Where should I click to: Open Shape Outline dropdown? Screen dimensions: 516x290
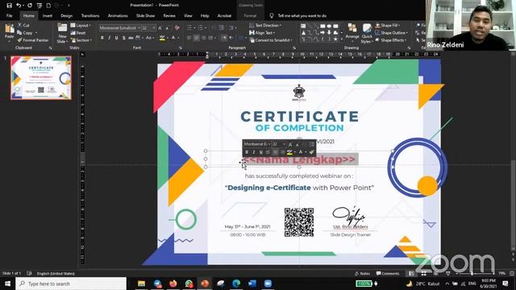[392, 33]
